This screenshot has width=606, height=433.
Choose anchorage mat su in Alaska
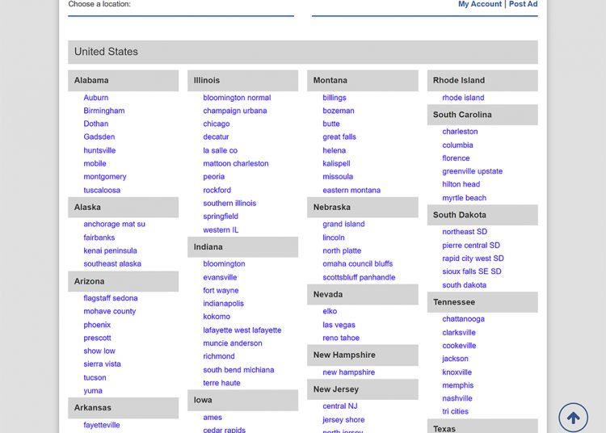coord(115,225)
